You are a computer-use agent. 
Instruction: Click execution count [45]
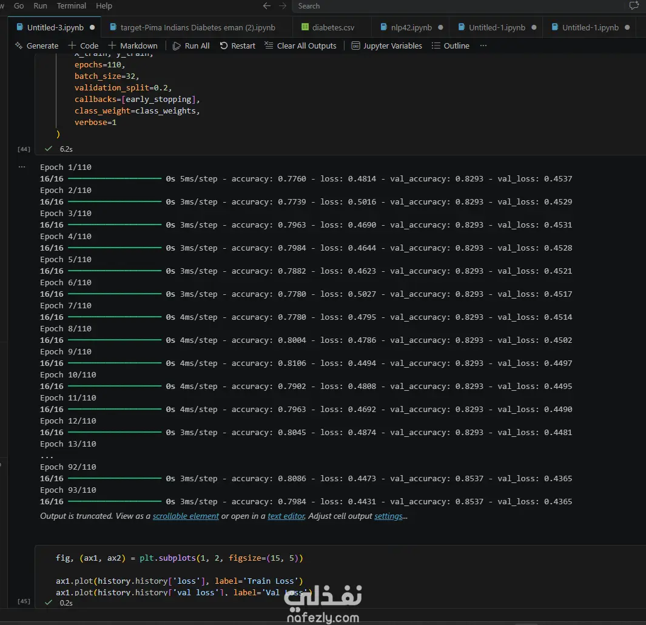24,601
